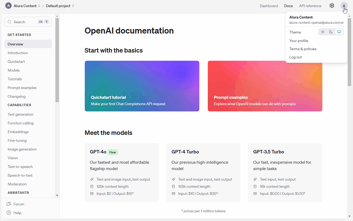This screenshot has height=221, width=353.
Task: Click the Forum chat icon
Action: pos(9,204)
